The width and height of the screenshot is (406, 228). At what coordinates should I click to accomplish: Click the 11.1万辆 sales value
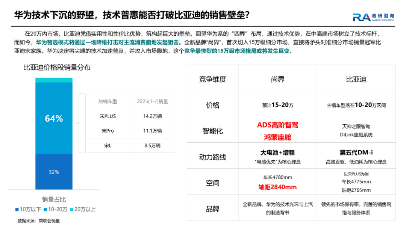(153, 131)
